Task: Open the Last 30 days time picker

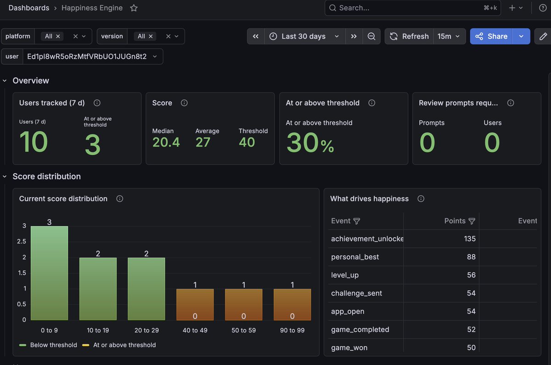Action: click(x=304, y=36)
